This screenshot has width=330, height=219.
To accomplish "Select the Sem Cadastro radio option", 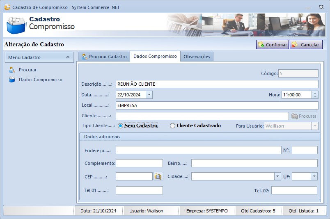I will (120, 126).
